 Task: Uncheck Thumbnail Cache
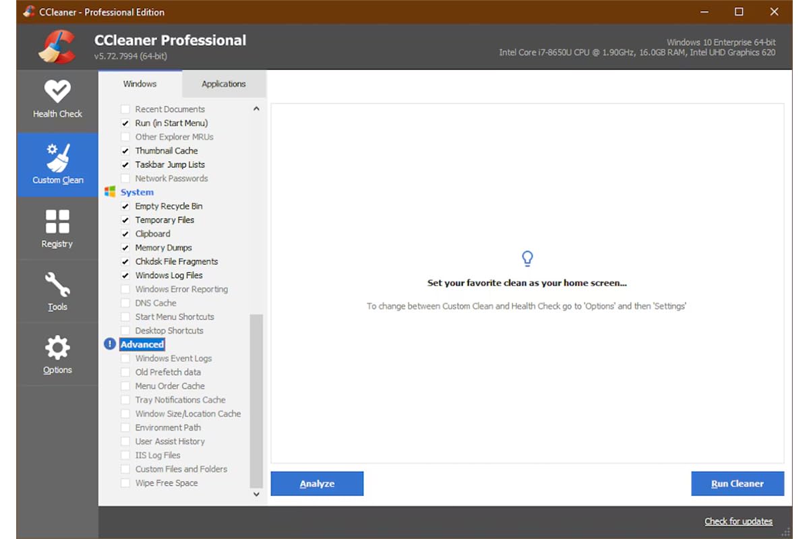(x=125, y=151)
